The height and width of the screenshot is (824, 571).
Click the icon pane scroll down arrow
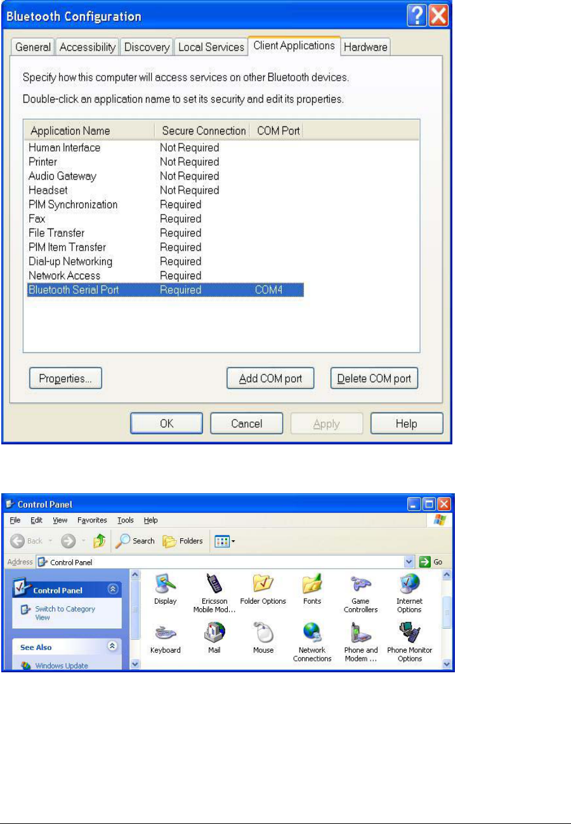[x=446, y=664]
